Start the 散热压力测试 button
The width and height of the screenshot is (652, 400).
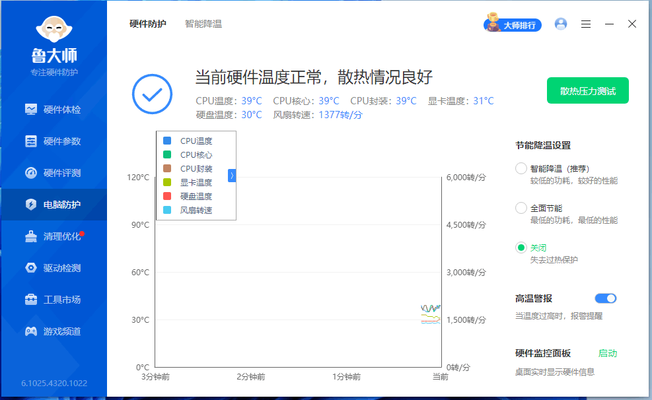point(587,91)
